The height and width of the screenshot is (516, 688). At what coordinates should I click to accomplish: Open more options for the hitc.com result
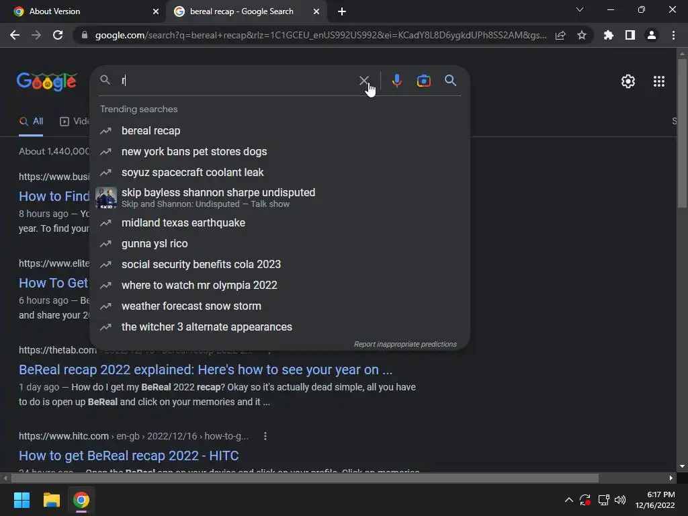tap(265, 436)
